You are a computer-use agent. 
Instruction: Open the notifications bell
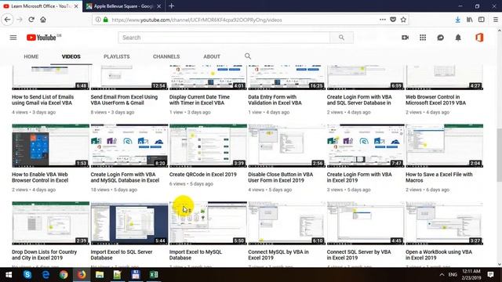tap(458, 38)
